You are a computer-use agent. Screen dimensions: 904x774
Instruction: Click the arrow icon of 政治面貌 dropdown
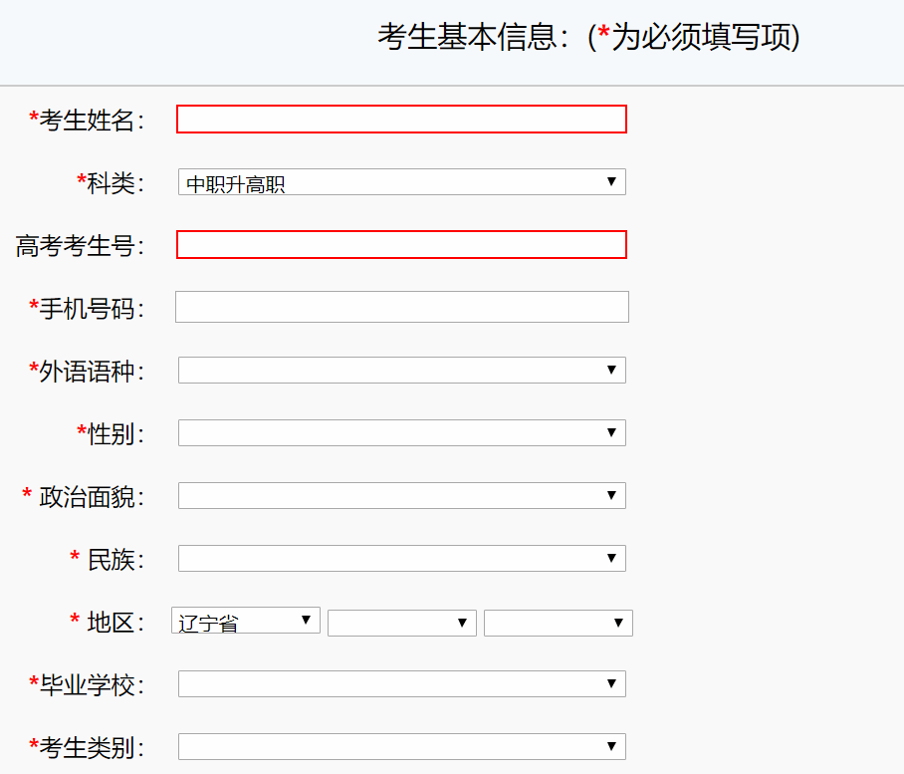[611, 496]
